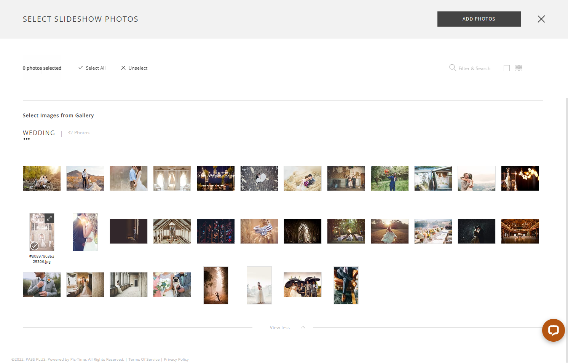This screenshot has width=568, height=363.
Task: Select the dark tree tunnel thumbnail
Action: [303, 231]
